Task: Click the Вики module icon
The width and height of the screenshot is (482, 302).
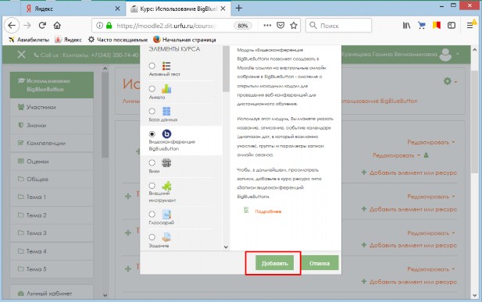Action: [x=166, y=163]
